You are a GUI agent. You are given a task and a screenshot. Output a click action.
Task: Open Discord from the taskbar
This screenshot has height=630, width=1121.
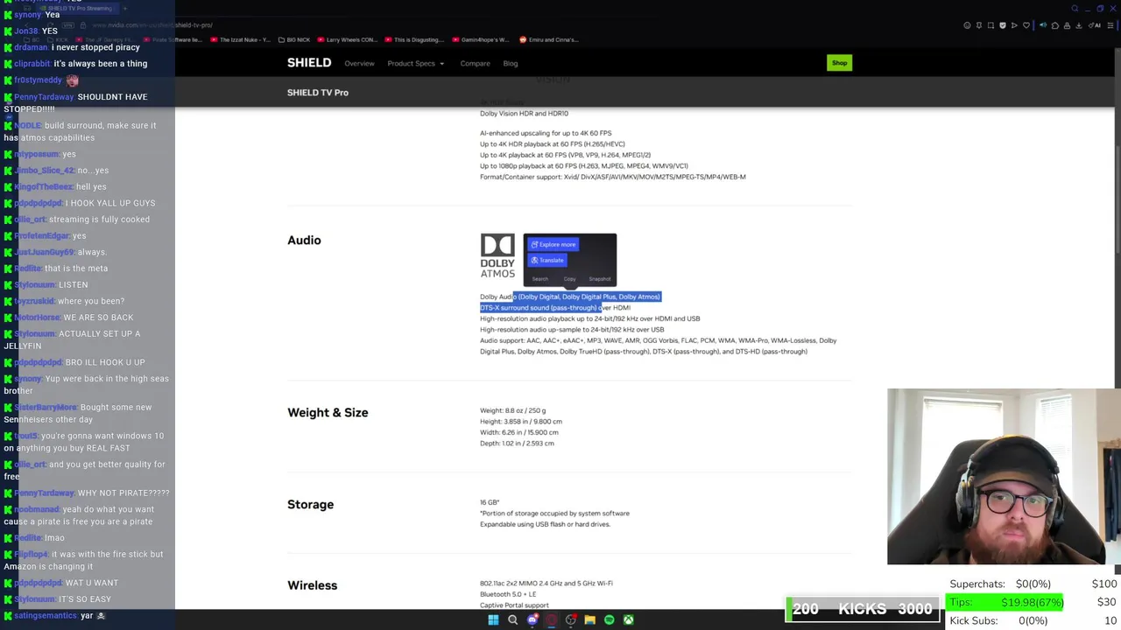(532, 620)
